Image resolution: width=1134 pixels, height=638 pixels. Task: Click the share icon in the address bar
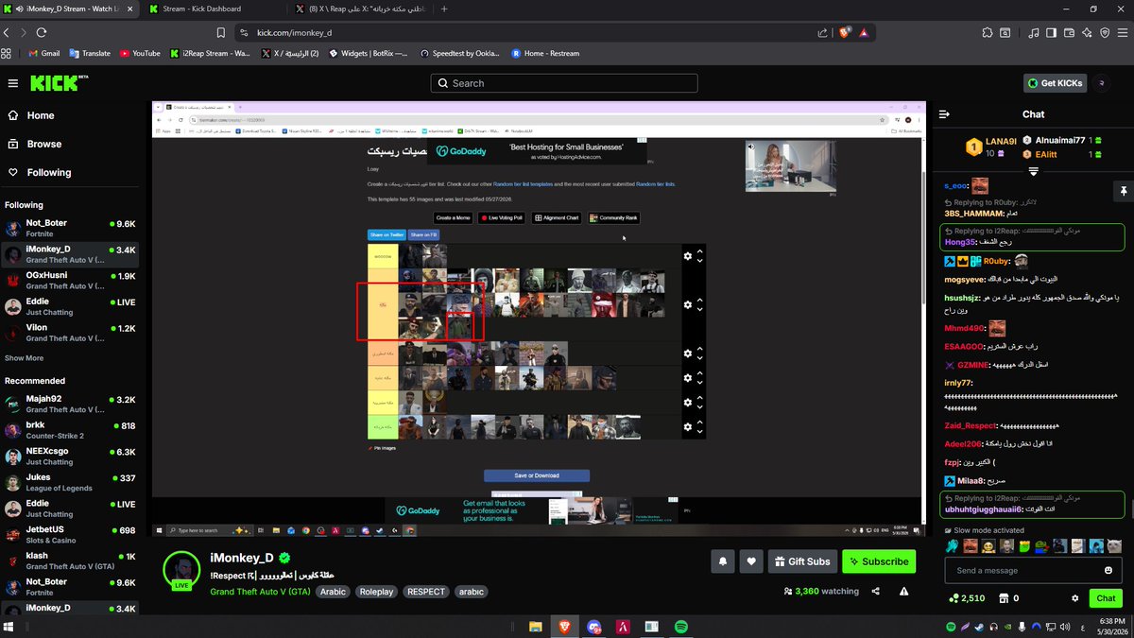pyautogui.click(x=822, y=32)
